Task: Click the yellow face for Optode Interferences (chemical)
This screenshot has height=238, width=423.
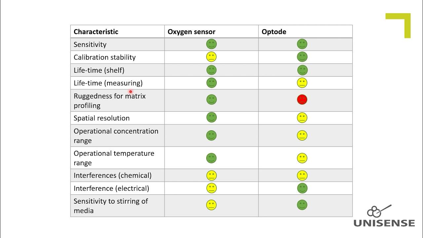Action: (x=302, y=176)
